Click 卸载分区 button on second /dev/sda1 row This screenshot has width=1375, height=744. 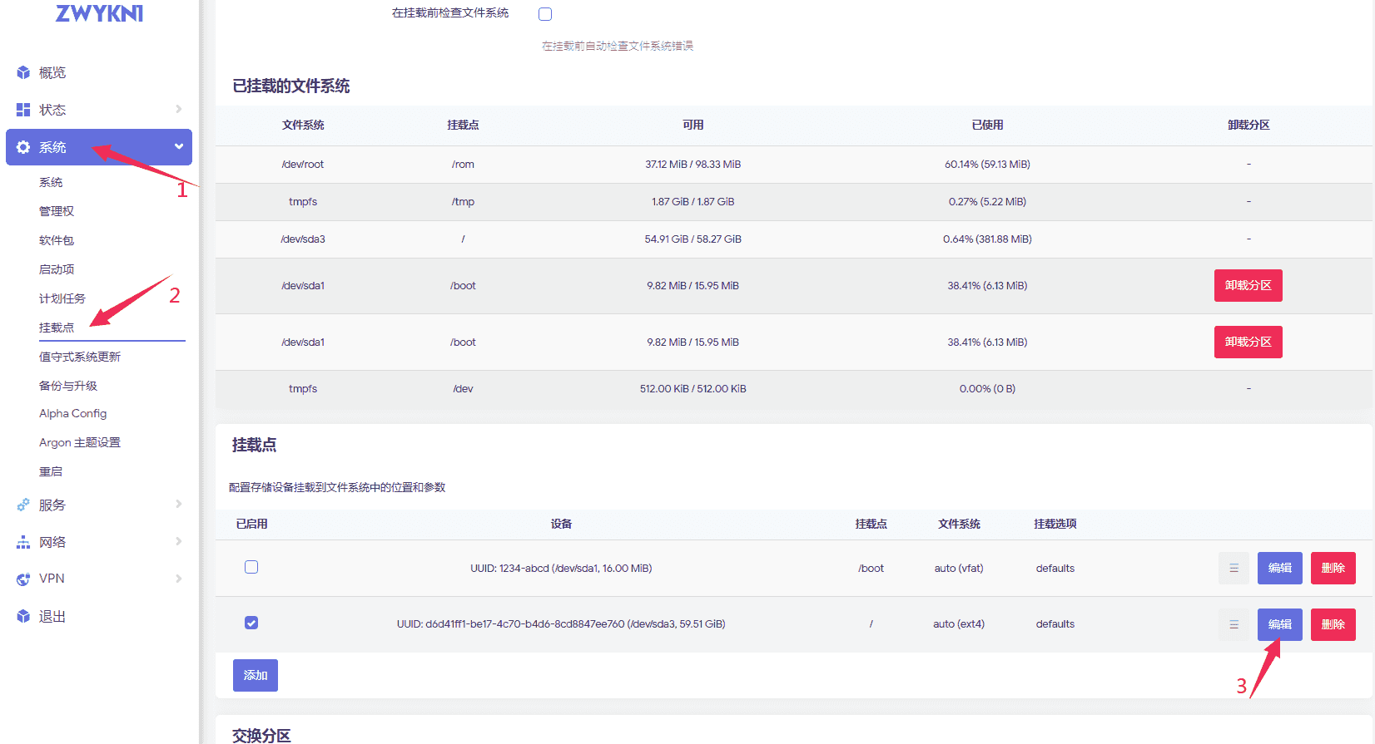pos(1248,342)
